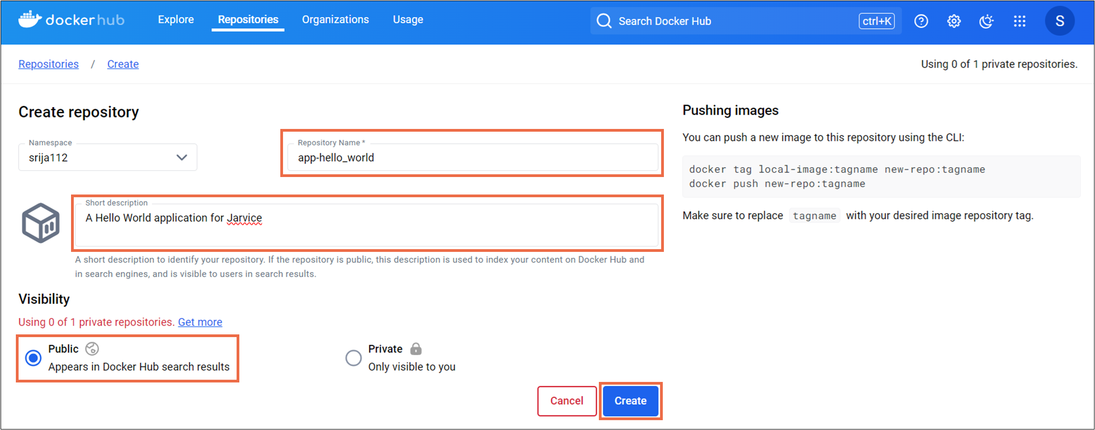Click the Pushing images heading
This screenshot has height=430, width=1095.
731,110
